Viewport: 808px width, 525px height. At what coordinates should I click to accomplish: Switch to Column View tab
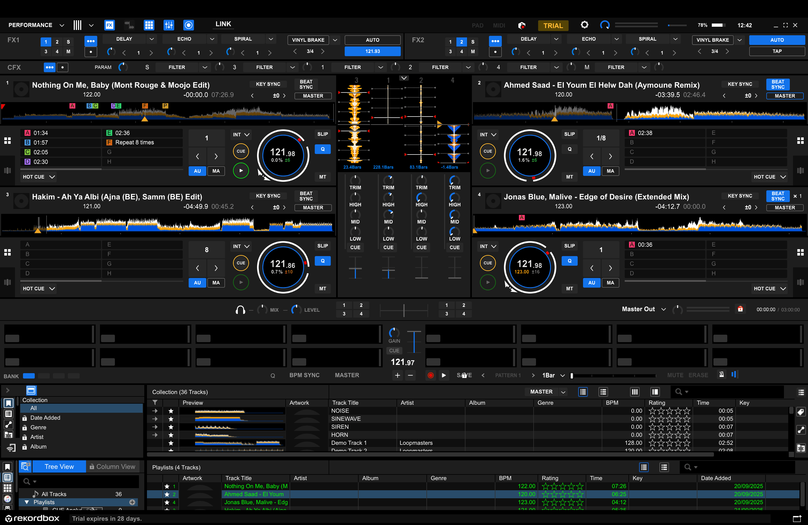tap(113, 466)
